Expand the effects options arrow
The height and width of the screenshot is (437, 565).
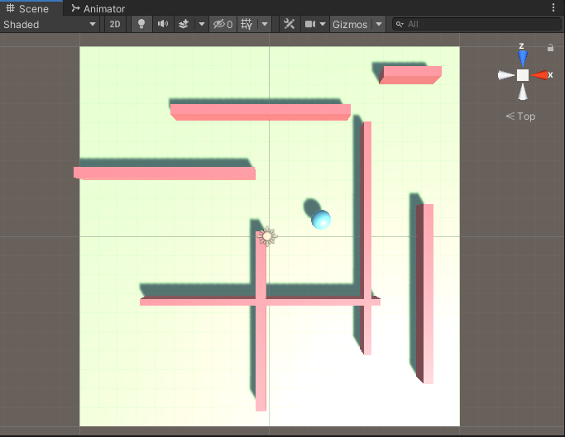pos(201,24)
